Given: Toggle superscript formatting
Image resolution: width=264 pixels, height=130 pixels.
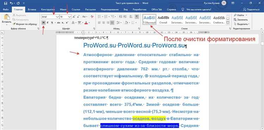Looking at the screenshot, I should (x=67, y=22).
